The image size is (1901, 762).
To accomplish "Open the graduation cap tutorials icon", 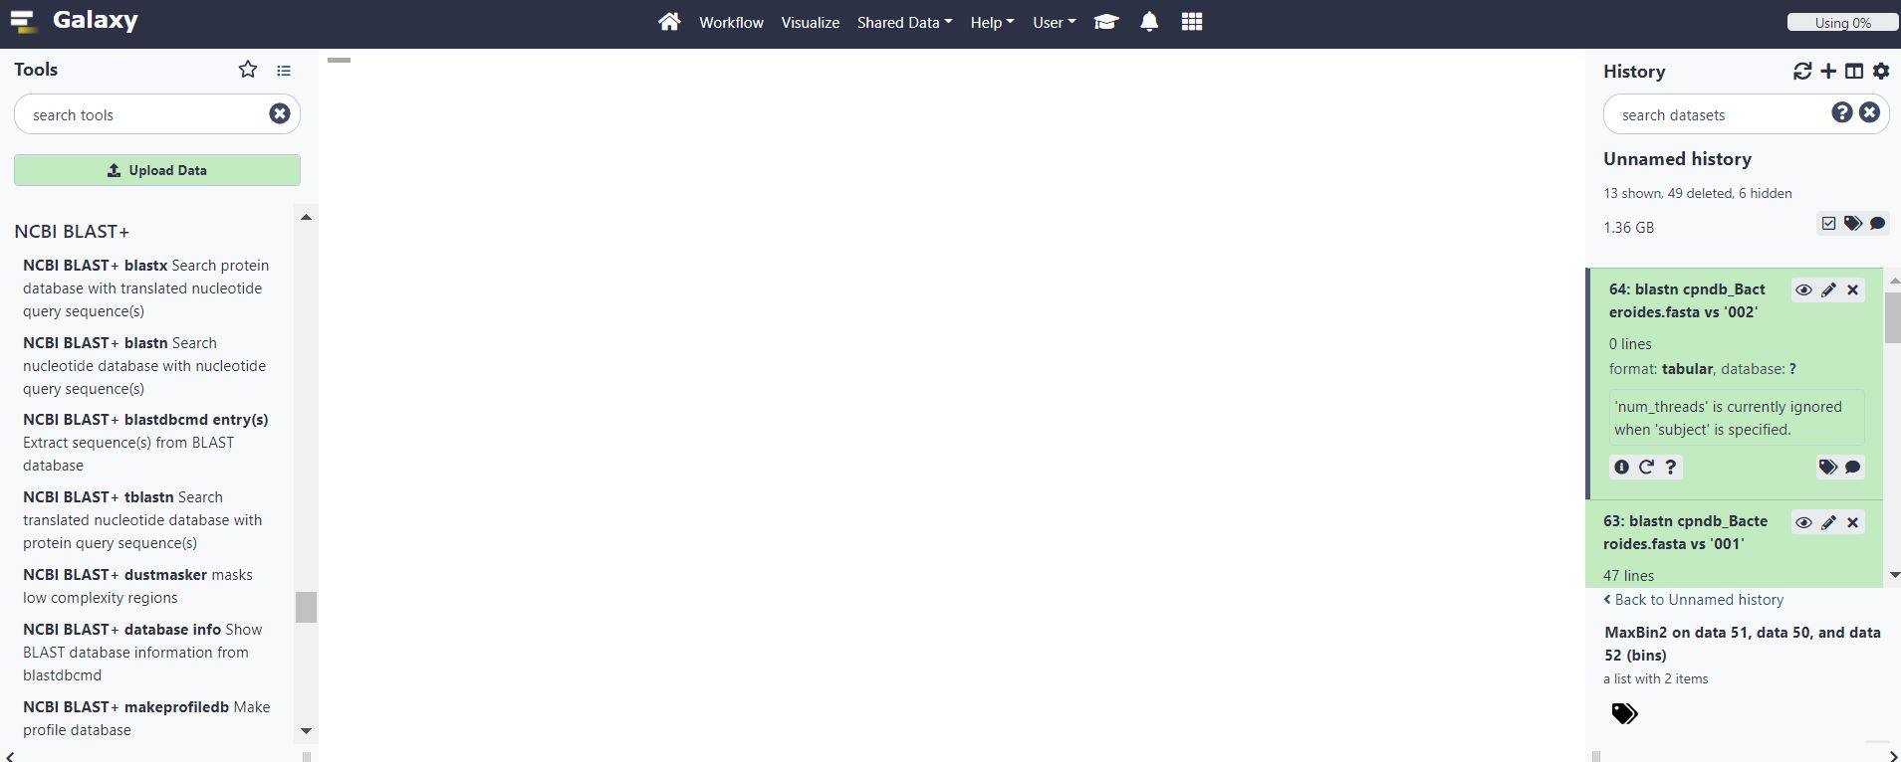I will (1106, 22).
